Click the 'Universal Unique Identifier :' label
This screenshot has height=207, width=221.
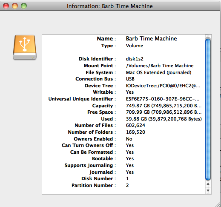(82, 99)
